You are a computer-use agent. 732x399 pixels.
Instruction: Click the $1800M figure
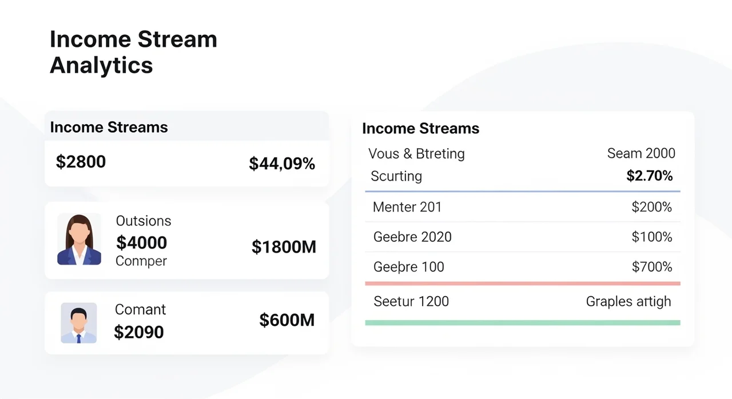pyautogui.click(x=284, y=247)
